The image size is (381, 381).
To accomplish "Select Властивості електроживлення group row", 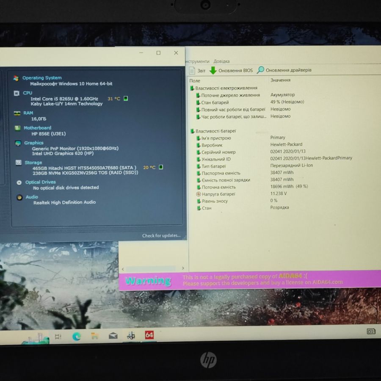I will coord(224,88).
